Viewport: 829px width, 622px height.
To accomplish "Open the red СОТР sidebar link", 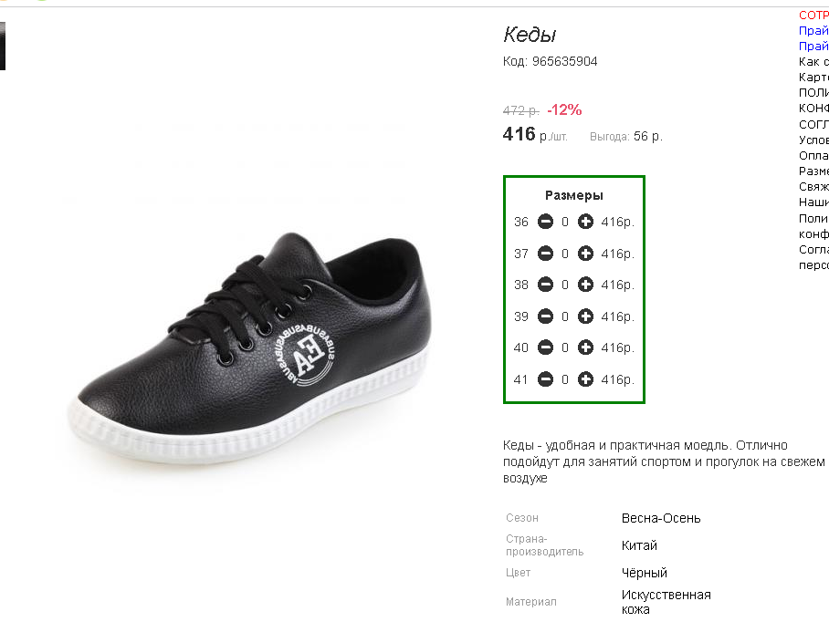I will pos(813,16).
